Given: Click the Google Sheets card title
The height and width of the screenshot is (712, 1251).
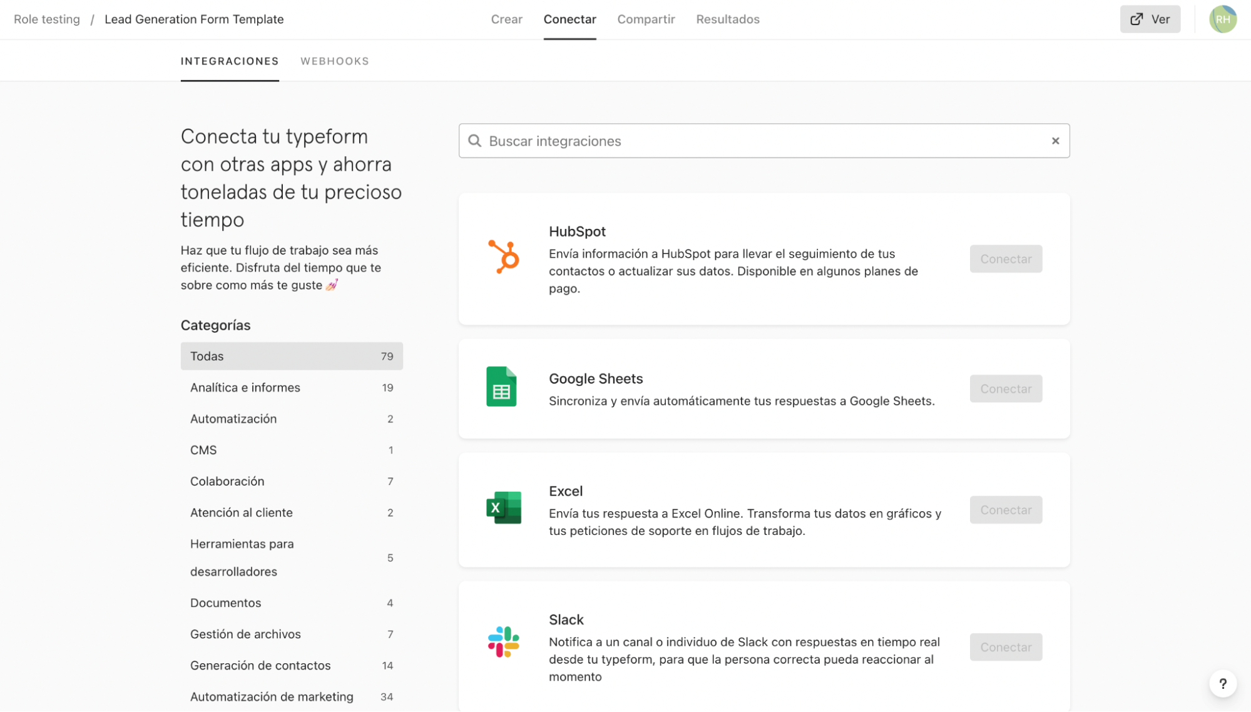Looking at the screenshot, I should (596, 379).
